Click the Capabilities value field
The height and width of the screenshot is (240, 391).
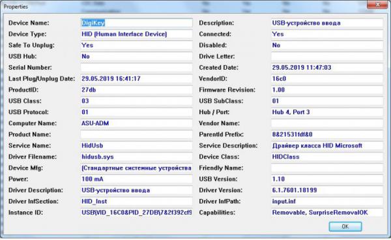327,213
